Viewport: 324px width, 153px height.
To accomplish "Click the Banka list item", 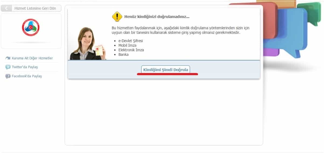I will (x=123, y=54).
